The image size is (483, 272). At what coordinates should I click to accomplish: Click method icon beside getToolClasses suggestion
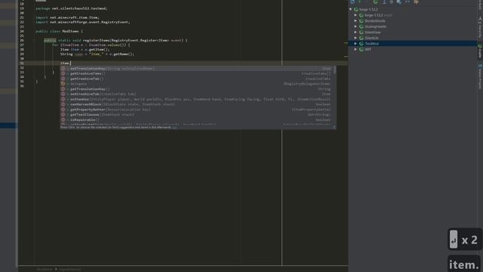click(63, 115)
